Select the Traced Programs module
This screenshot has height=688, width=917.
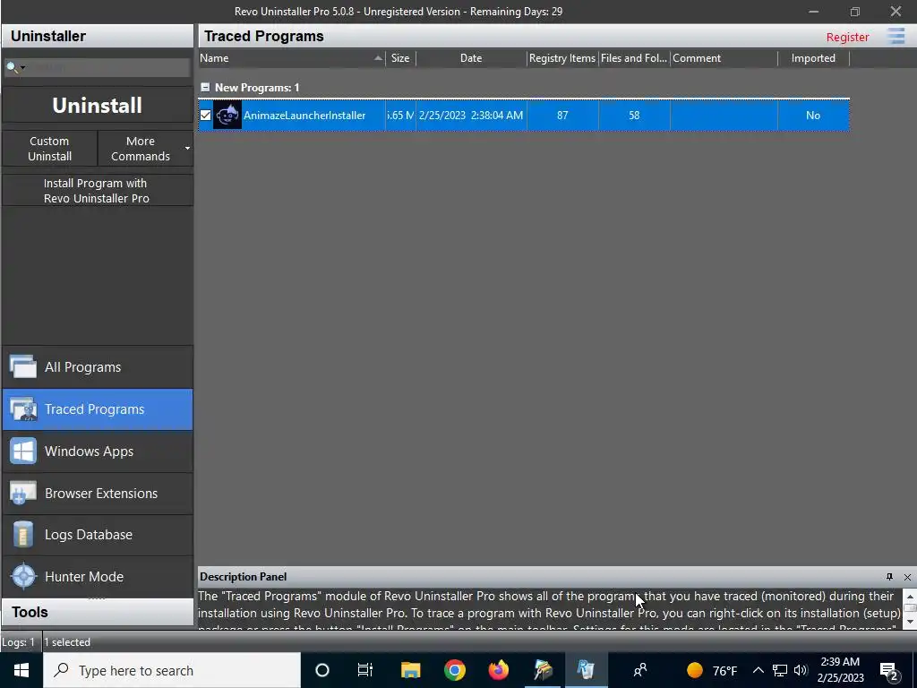coord(97,409)
